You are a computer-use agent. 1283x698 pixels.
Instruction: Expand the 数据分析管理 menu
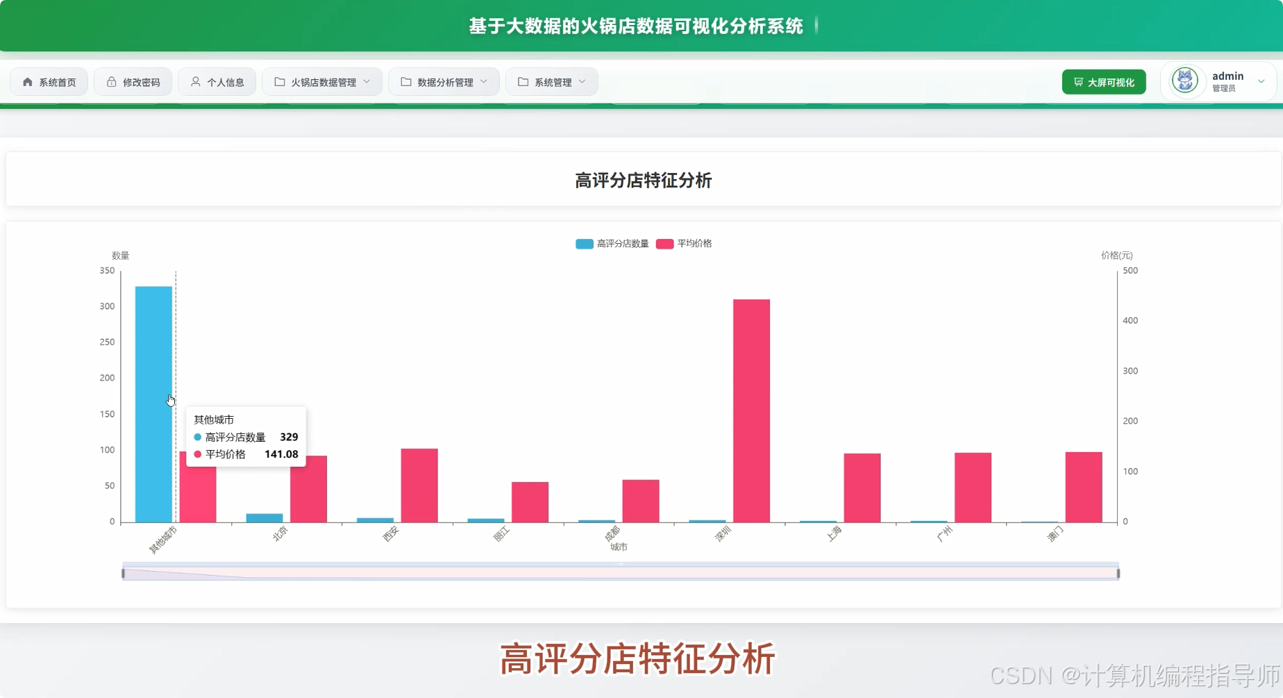coord(444,82)
